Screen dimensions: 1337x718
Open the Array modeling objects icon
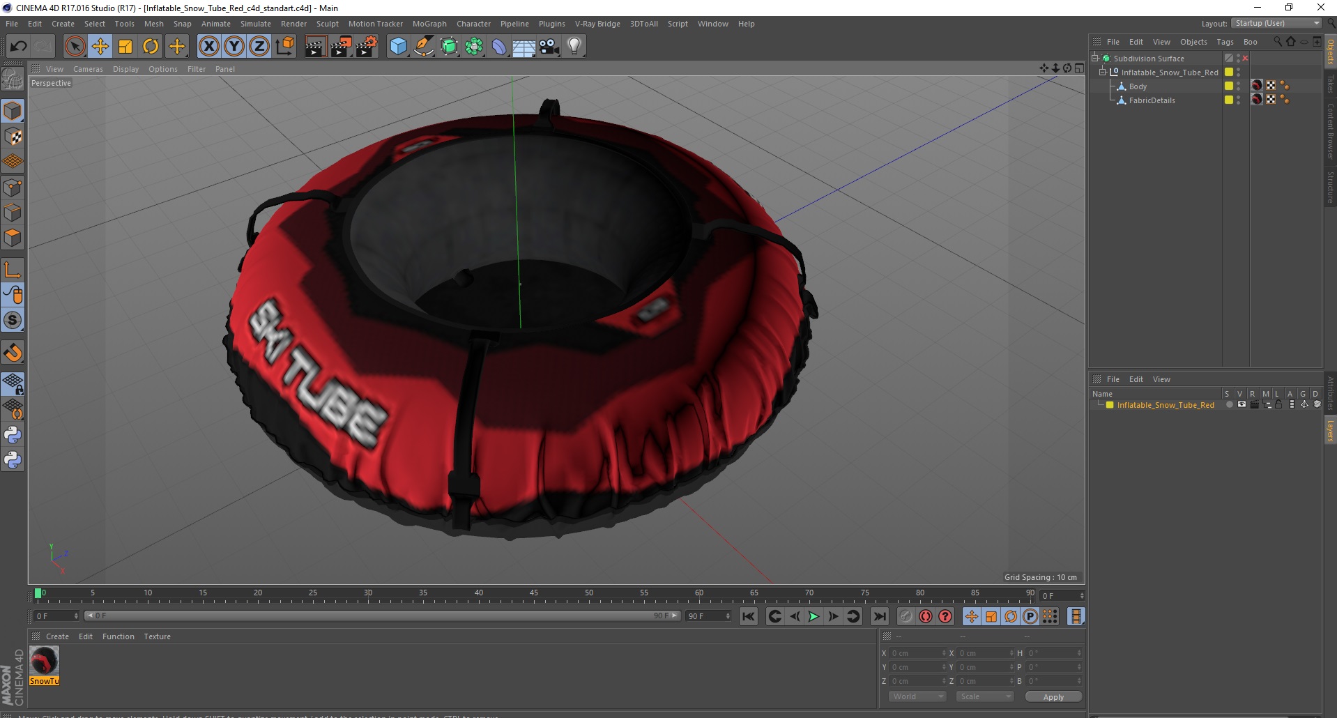pyautogui.click(x=474, y=46)
